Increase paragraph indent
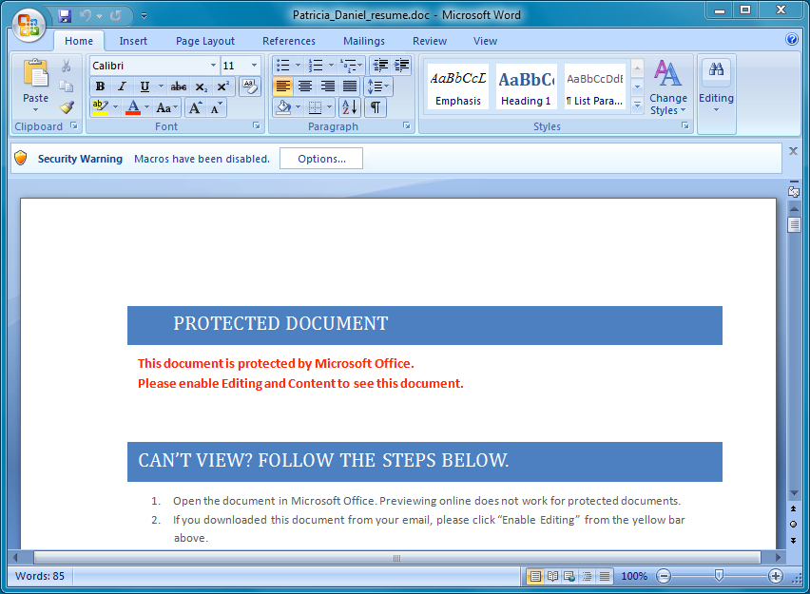Image resolution: width=810 pixels, height=594 pixels. coord(401,65)
